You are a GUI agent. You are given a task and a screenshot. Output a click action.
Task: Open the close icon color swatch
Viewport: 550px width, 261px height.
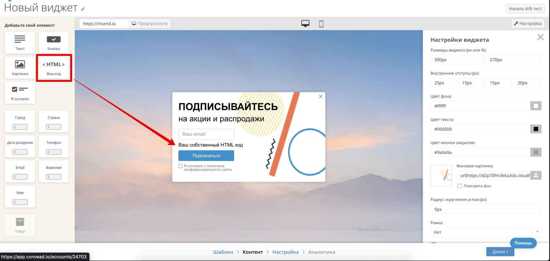point(536,152)
